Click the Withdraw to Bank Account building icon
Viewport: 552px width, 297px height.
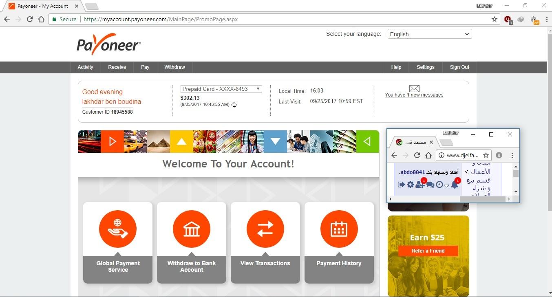192,229
